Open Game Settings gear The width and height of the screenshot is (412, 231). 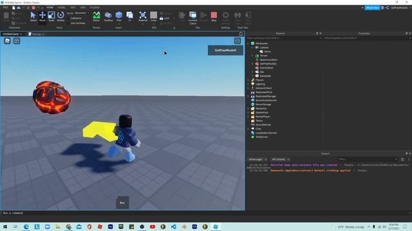pyautogui.click(x=226, y=18)
